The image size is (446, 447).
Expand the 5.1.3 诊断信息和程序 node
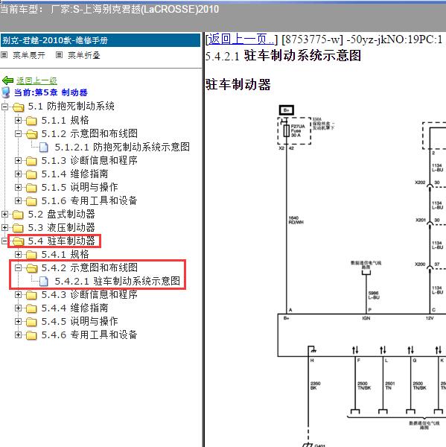pyautogui.click(x=18, y=160)
